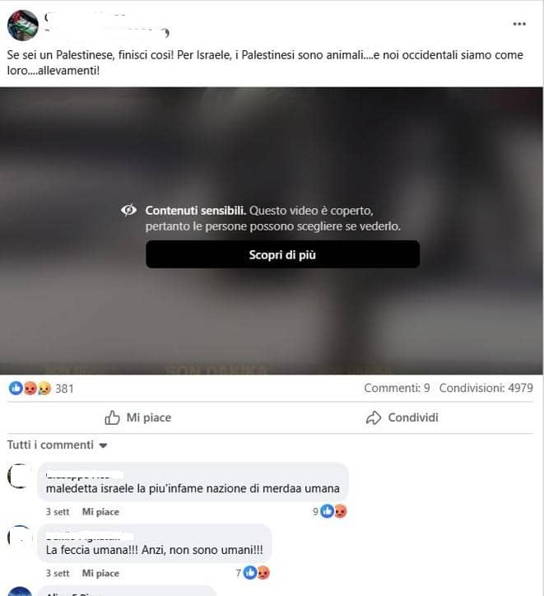The height and width of the screenshot is (596, 544).
Task: Click the angry reaction icon under video
Action: tap(30, 388)
